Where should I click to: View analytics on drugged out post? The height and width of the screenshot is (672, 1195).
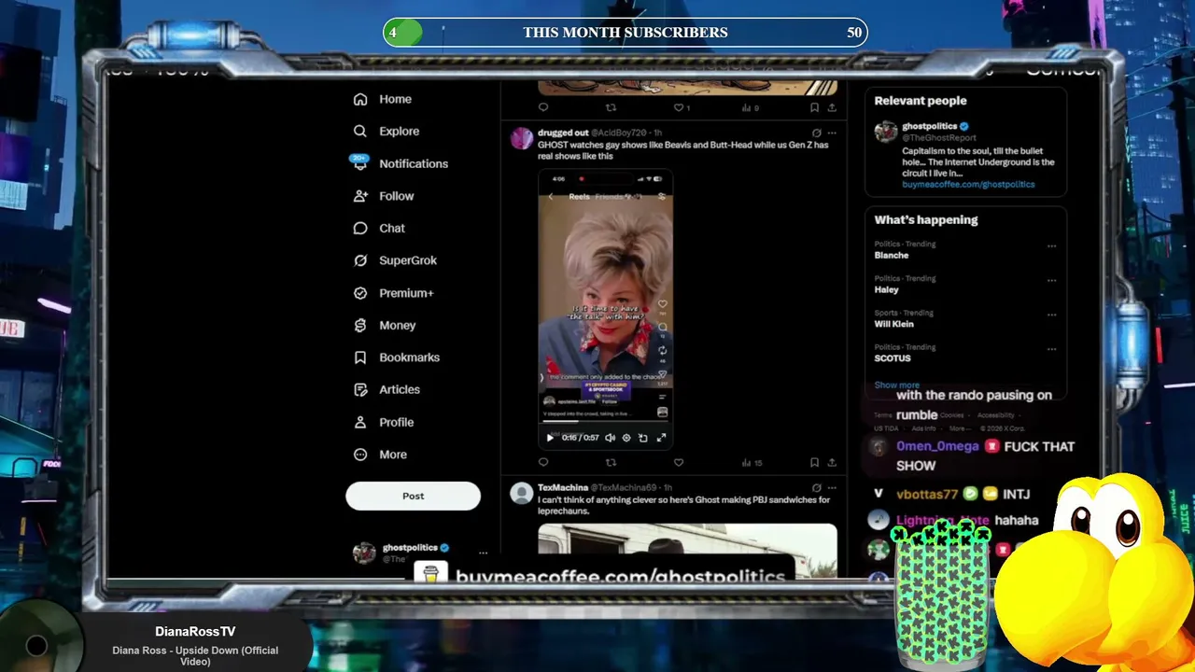pos(752,462)
